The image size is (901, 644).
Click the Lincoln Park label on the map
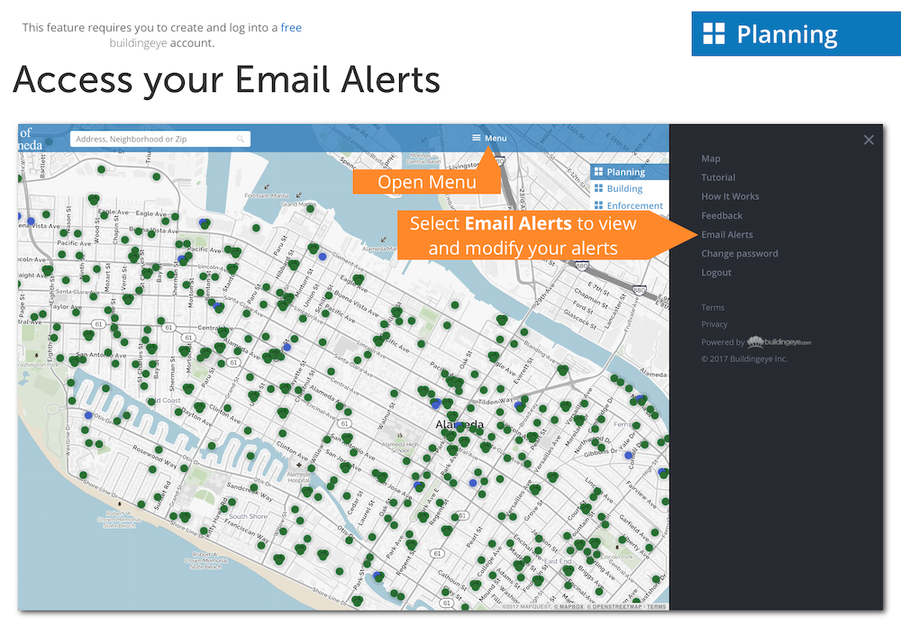[x=616, y=557]
